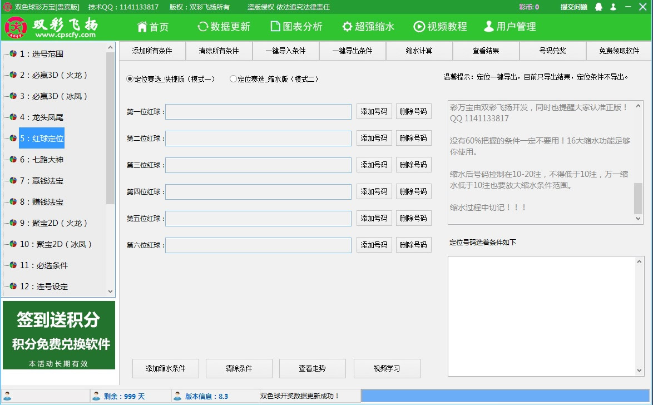Click the 超强缩水 gear icon

347,26
